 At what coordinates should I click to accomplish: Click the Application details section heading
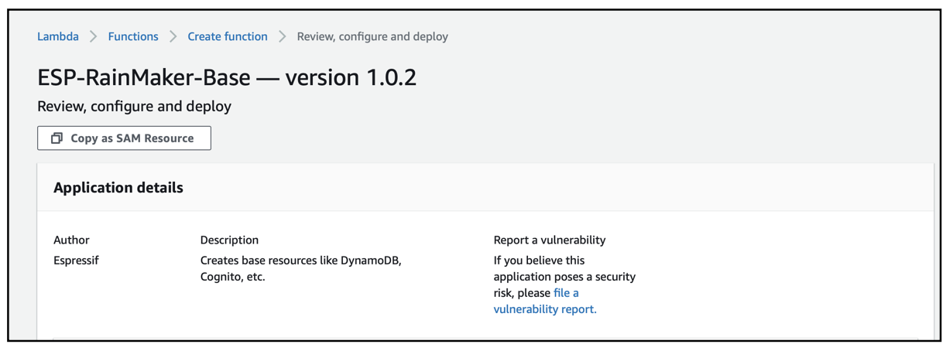click(x=118, y=188)
